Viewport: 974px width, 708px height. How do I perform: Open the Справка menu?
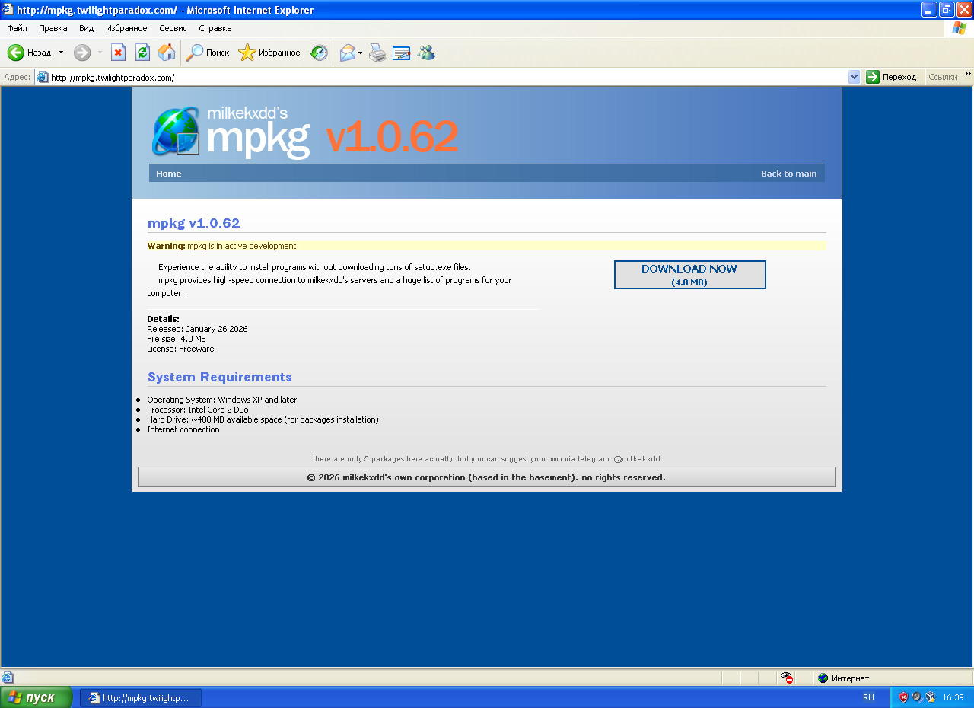click(x=215, y=28)
